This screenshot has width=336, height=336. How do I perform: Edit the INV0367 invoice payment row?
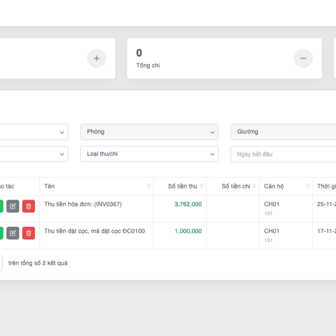13,206
